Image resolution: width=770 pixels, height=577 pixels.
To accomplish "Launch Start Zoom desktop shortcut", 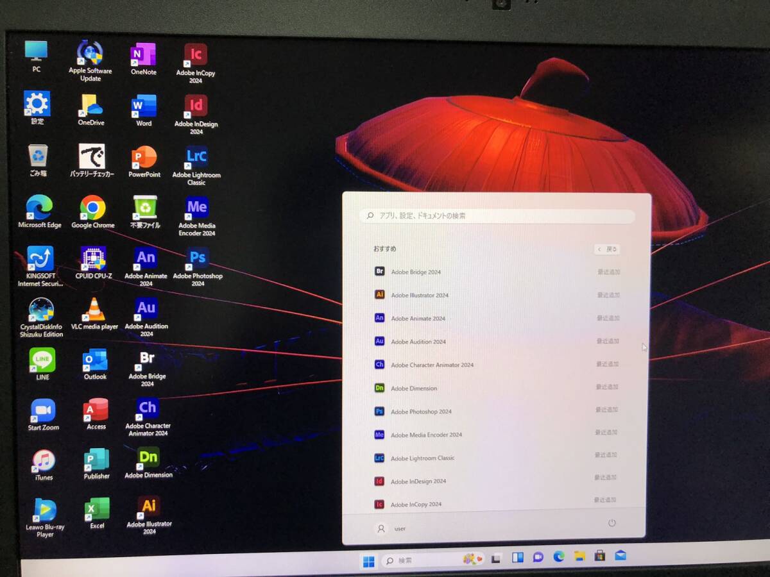I will pos(43,415).
